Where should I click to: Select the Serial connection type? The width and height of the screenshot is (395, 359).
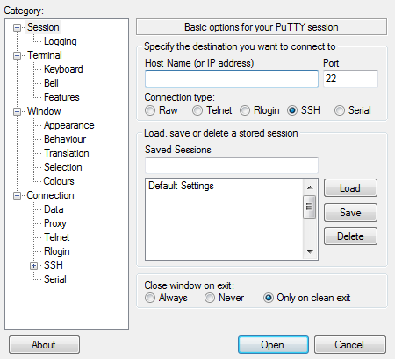pyautogui.click(x=340, y=110)
